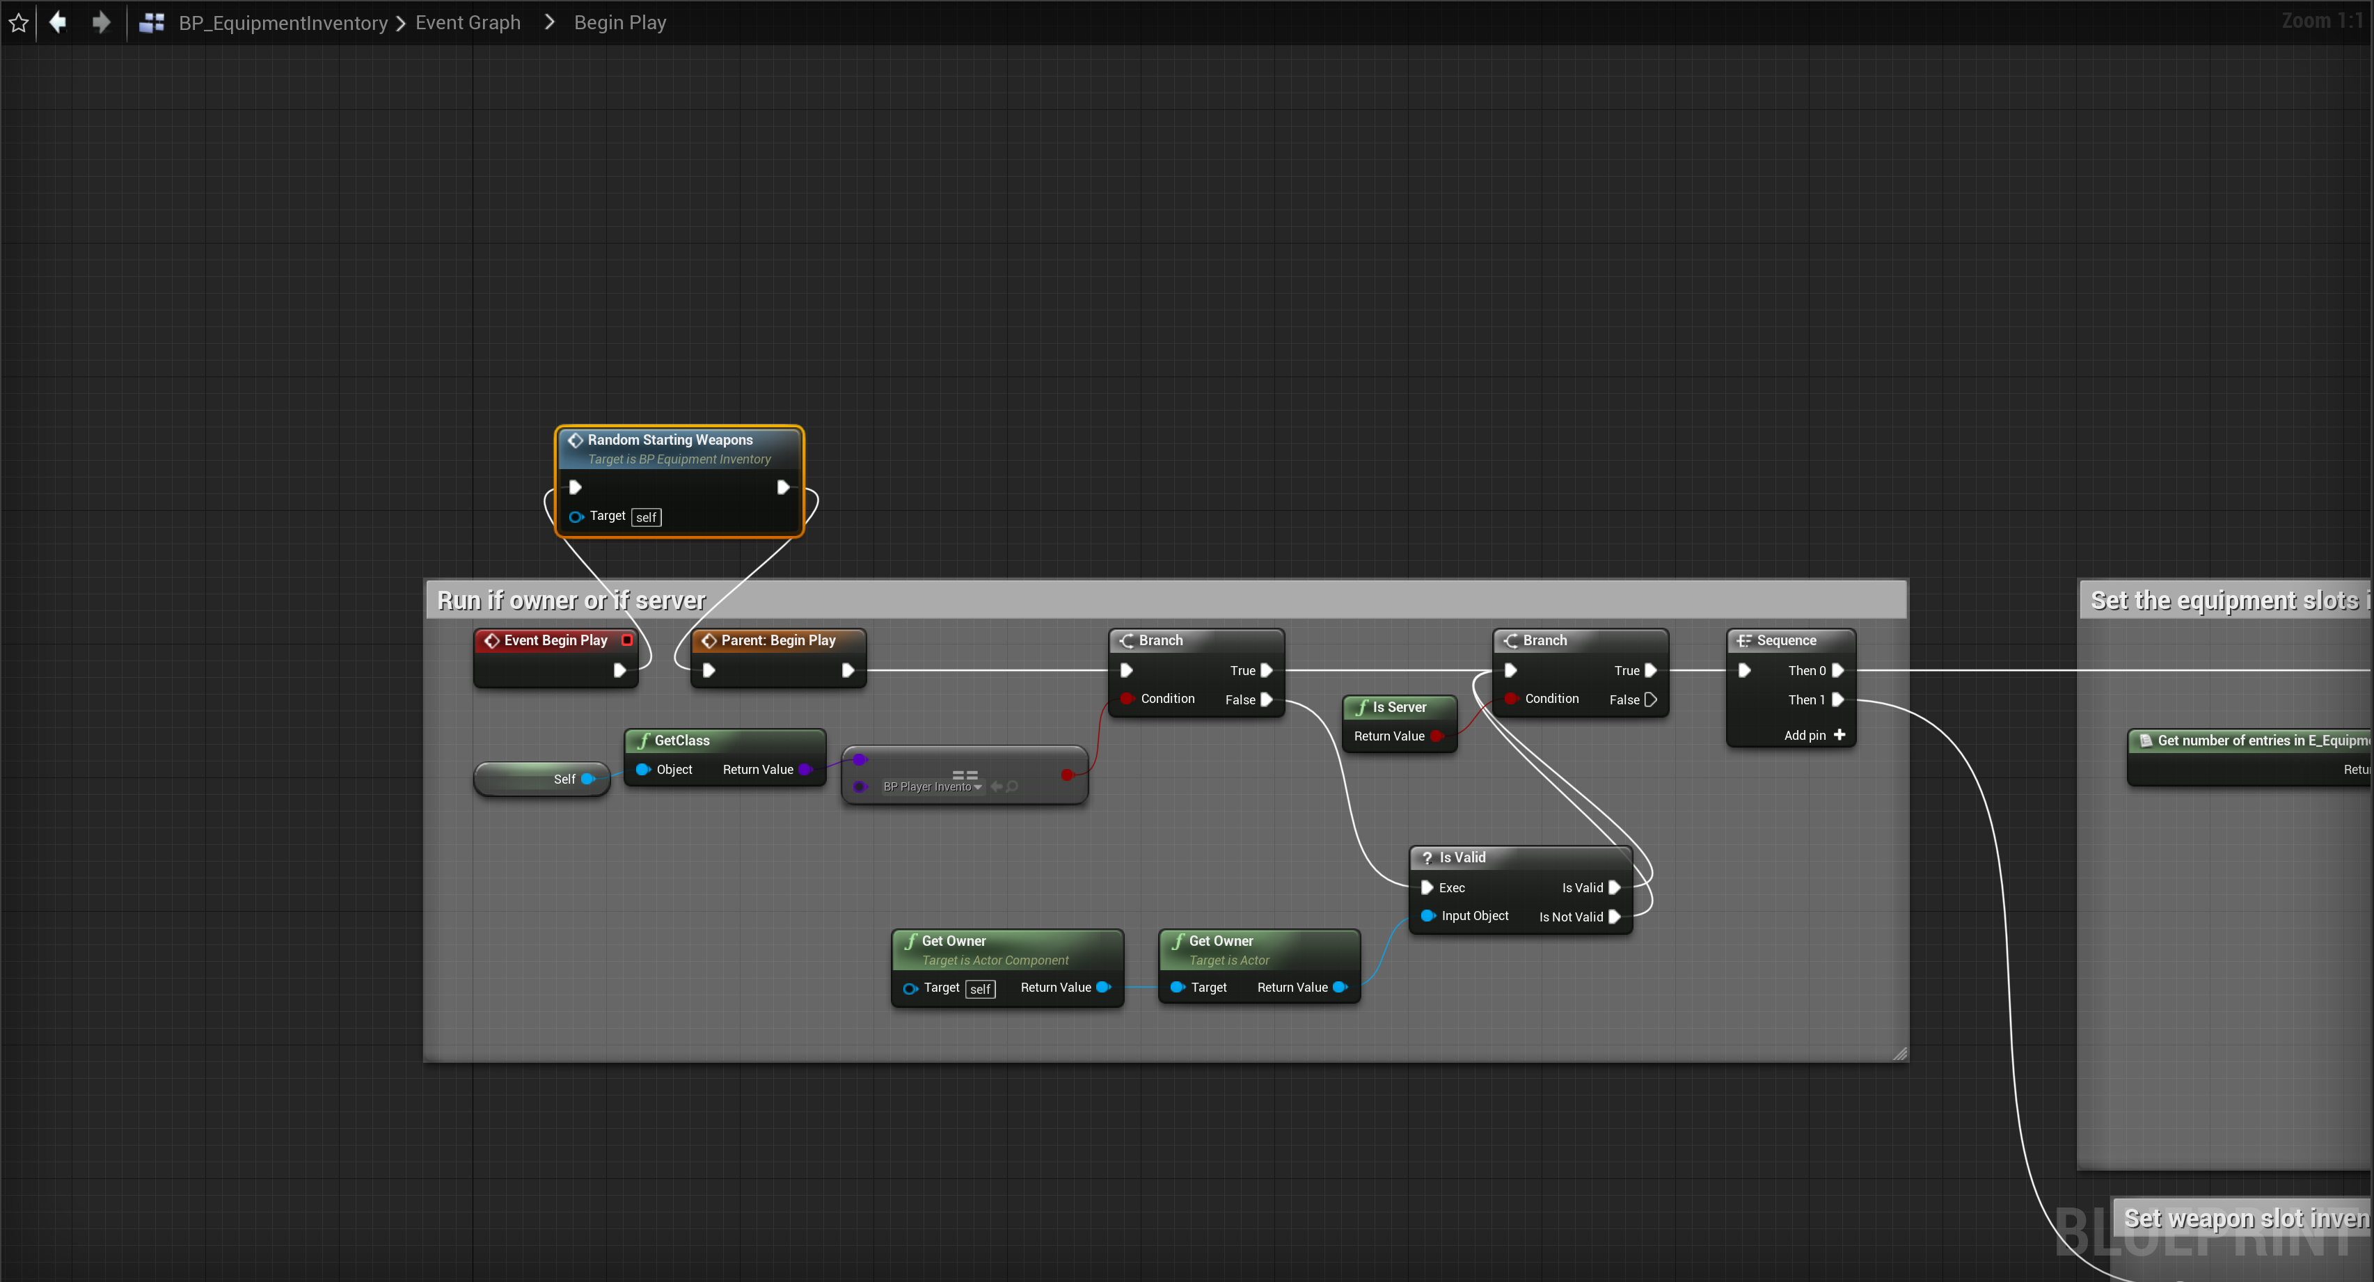2374x1282 pixels.
Task: Click the blueprint graph icon beside BP_EquipmentInventory
Action: click(152, 23)
